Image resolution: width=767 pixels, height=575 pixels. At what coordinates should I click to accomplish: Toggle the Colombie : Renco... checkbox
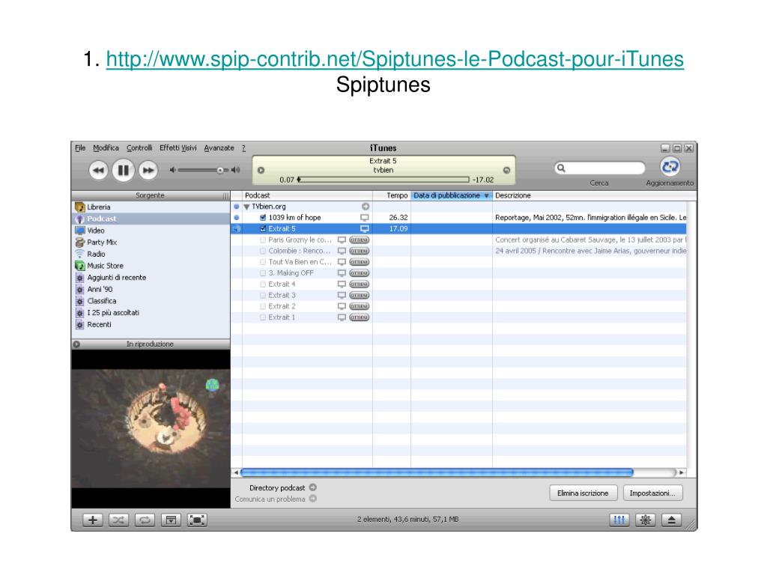(263, 251)
